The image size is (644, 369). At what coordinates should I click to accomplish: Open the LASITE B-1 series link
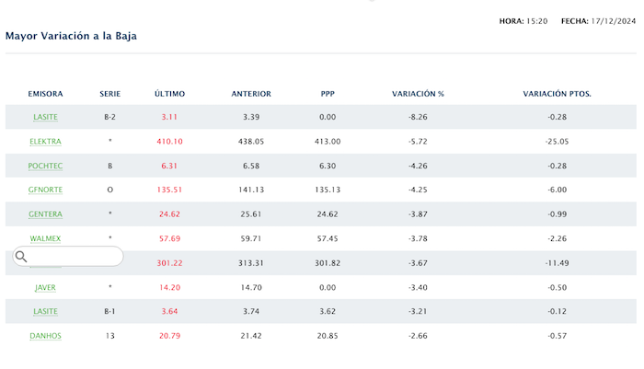[45, 311]
